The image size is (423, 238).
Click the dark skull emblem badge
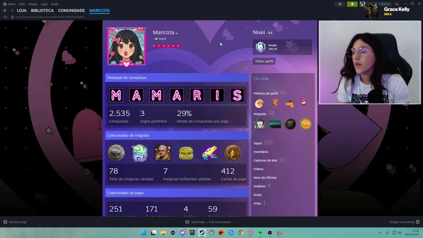click(290, 124)
